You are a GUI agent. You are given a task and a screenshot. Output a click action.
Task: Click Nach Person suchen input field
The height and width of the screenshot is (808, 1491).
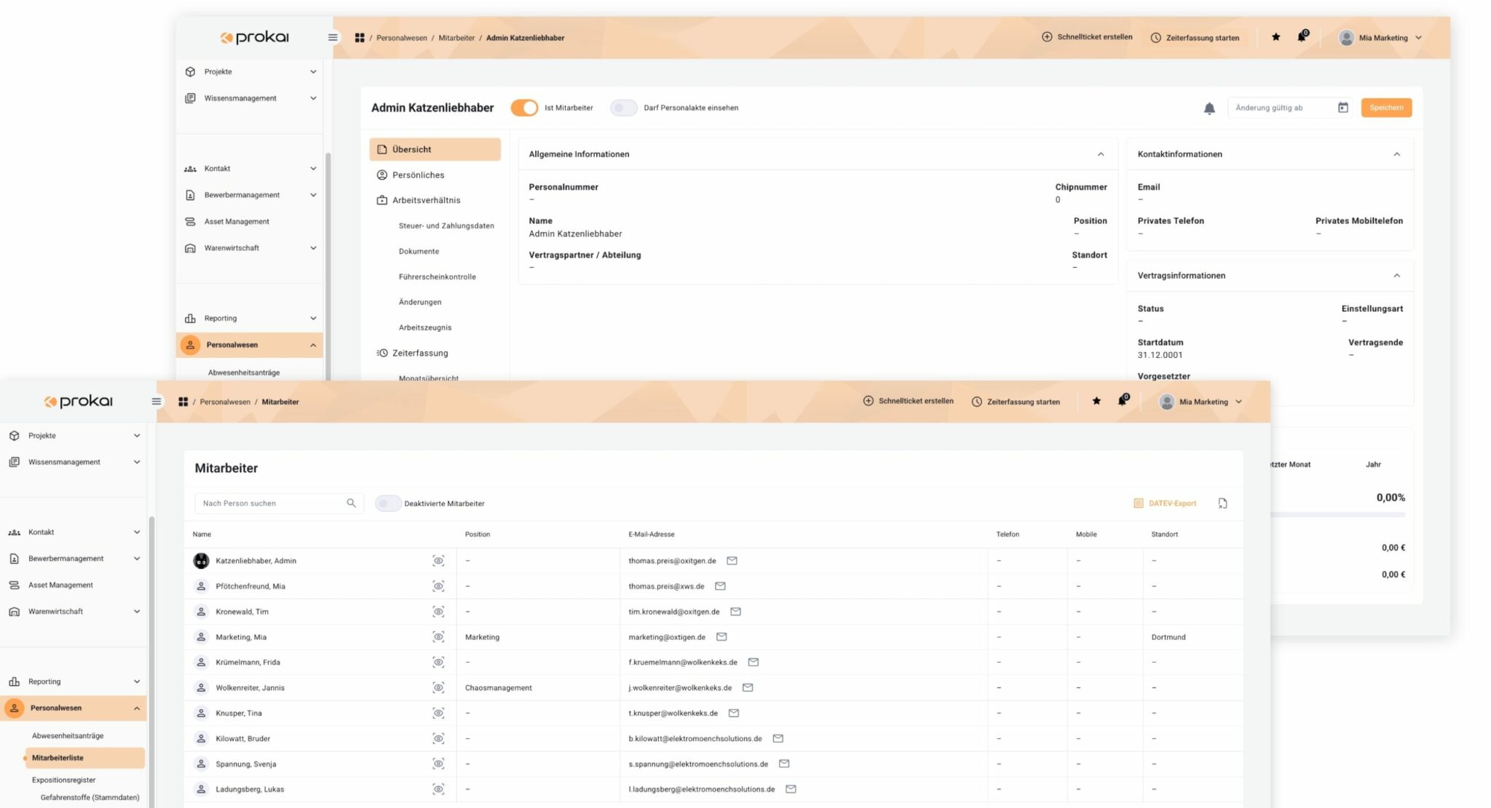[x=279, y=503]
